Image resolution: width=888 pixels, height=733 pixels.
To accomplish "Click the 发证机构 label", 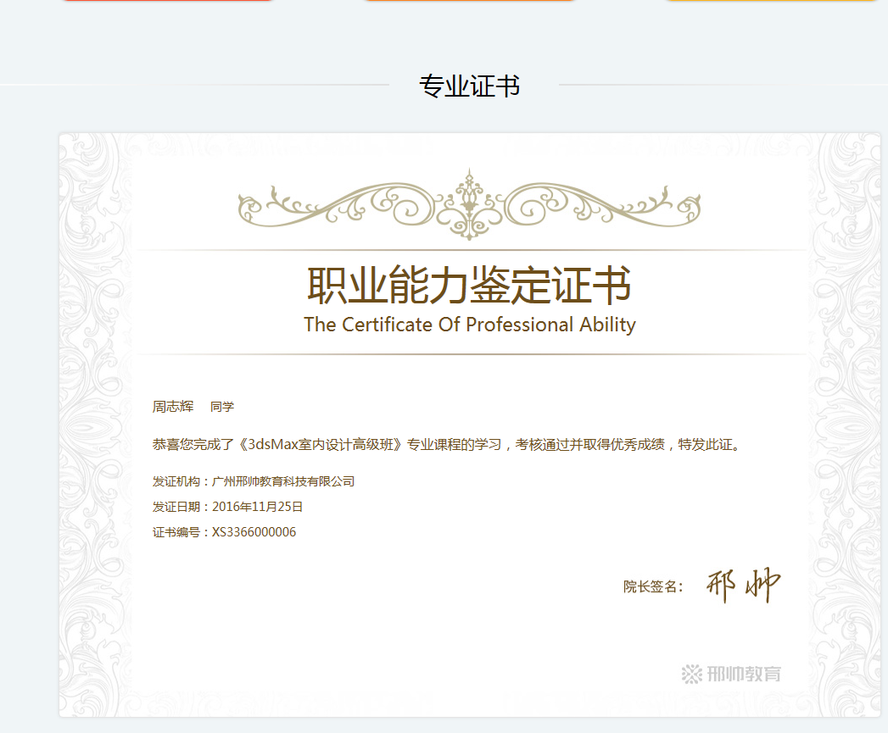I will coord(176,481).
